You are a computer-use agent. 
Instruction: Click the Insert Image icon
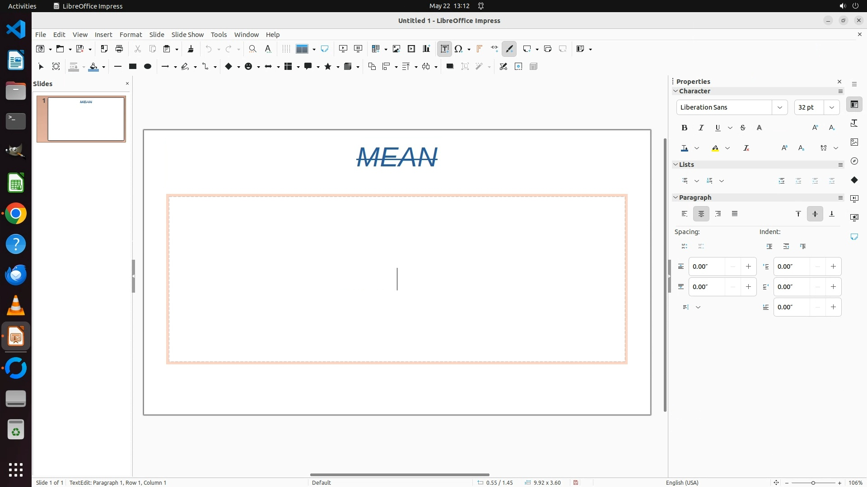click(396, 49)
